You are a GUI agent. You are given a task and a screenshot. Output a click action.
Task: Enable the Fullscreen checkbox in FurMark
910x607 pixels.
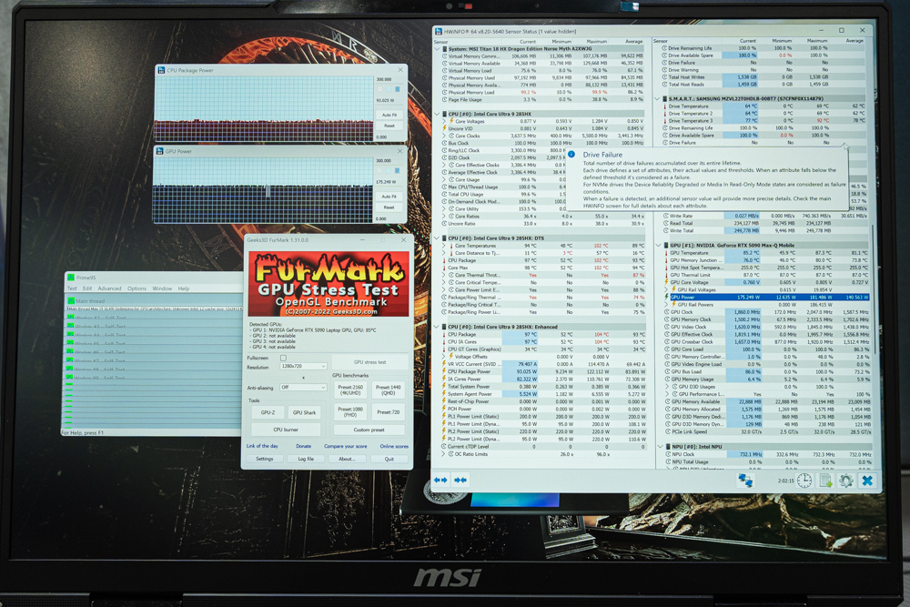coord(283,358)
